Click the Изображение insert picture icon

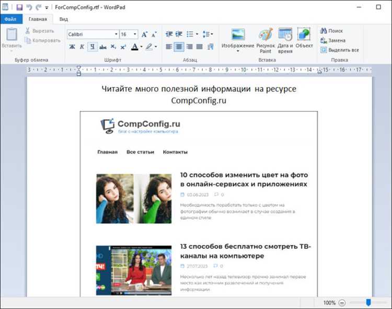point(238,35)
